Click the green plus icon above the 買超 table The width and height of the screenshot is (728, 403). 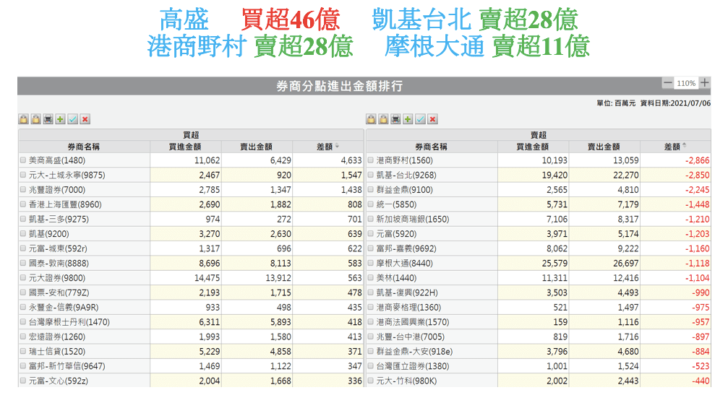point(60,119)
